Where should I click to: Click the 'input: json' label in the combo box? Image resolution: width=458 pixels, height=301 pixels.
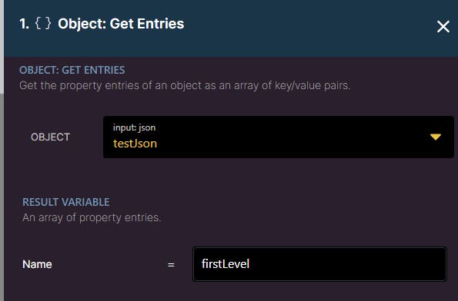coord(134,127)
